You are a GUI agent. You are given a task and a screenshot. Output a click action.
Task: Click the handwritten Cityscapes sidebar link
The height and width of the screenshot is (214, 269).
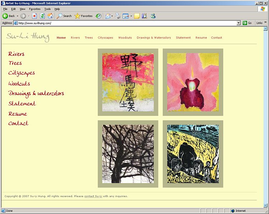tap(22, 73)
